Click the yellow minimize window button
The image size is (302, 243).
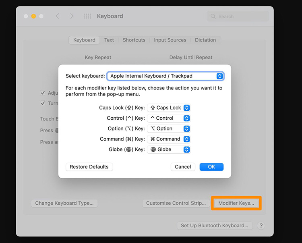[x=33, y=16]
